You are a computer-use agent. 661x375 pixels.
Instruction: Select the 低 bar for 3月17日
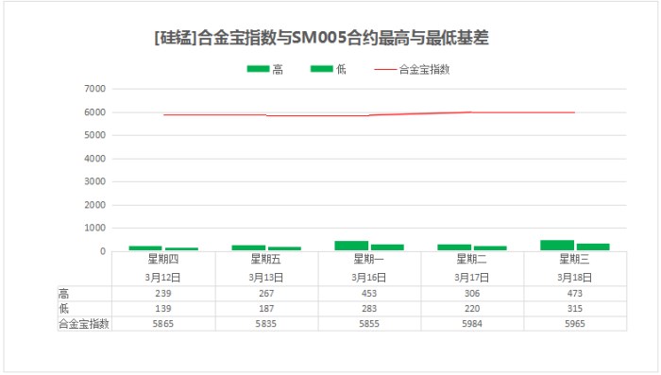click(490, 248)
